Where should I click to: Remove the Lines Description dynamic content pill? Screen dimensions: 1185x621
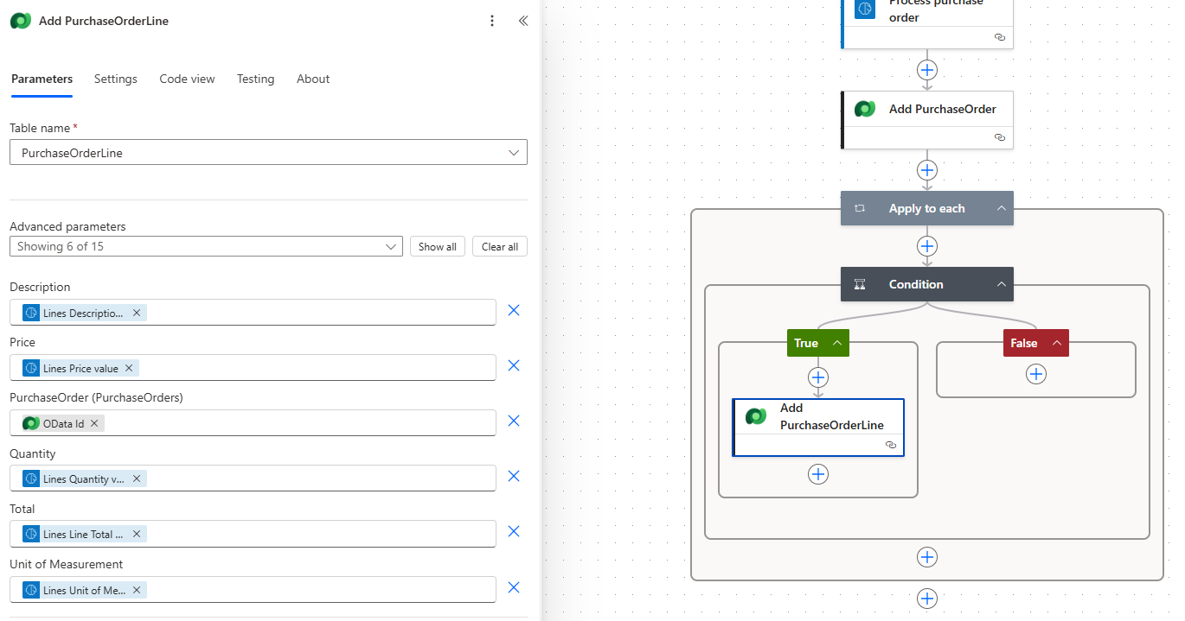tap(137, 312)
